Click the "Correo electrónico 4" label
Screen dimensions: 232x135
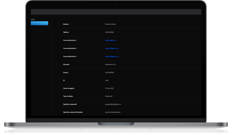click(x=70, y=56)
